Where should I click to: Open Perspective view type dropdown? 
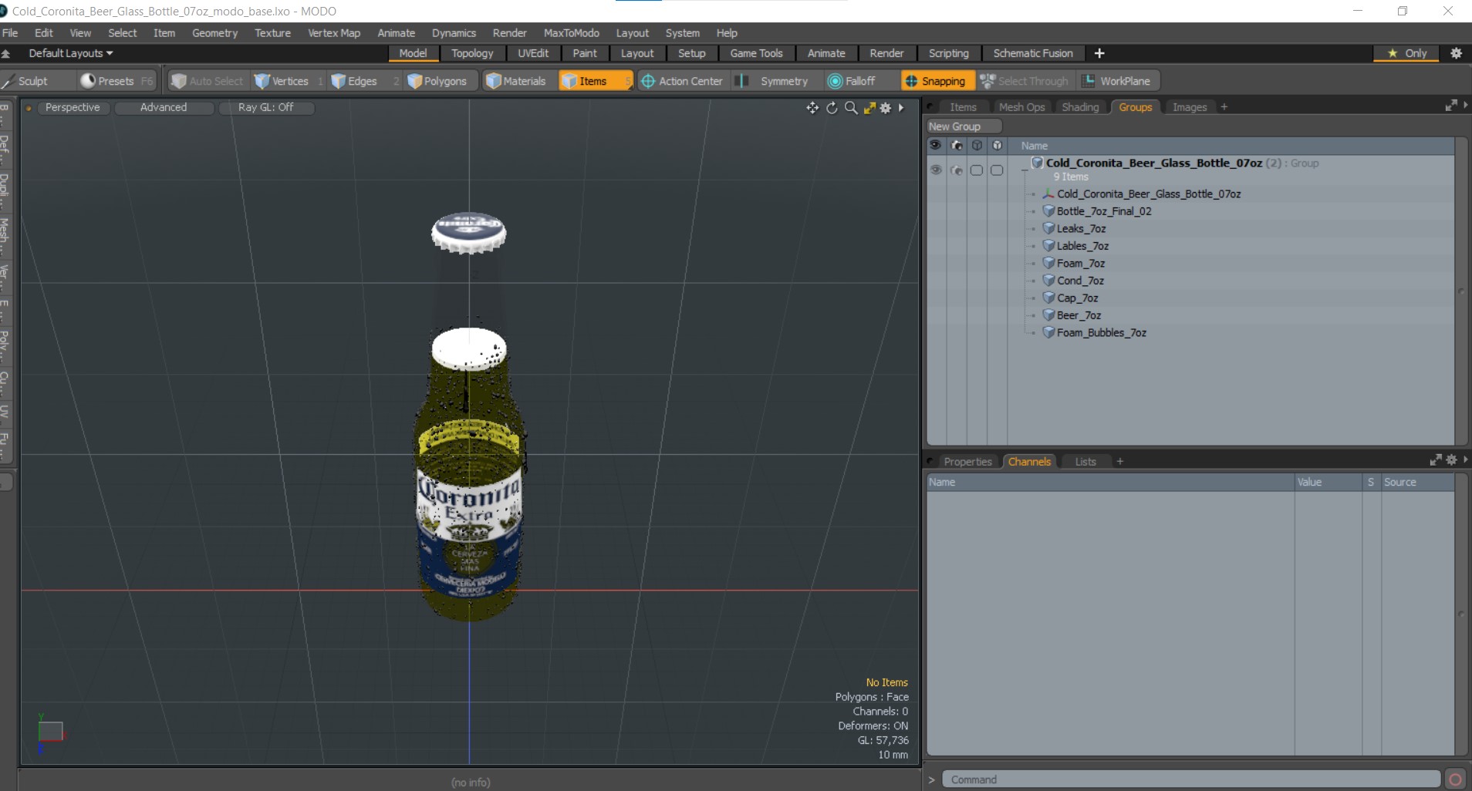click(x=73, y=107)
